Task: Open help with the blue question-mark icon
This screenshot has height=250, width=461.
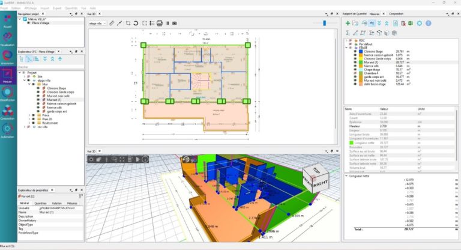Action: 429,23
